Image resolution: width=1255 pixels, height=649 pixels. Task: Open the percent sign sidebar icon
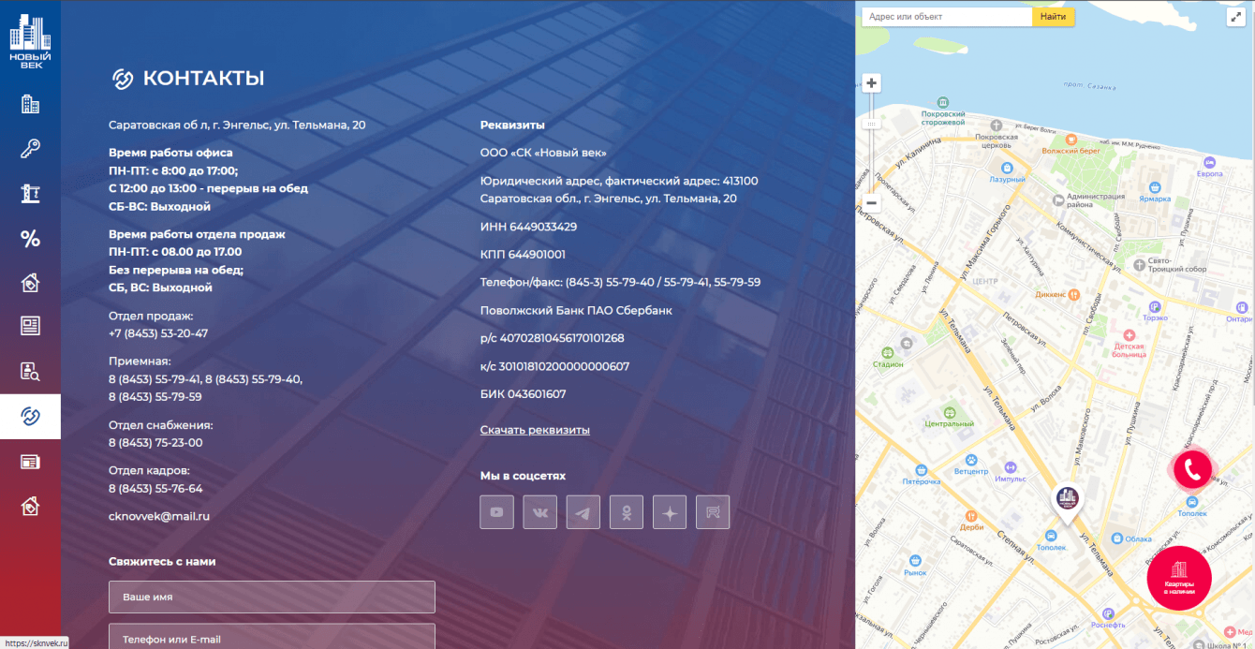pyautogui.click(x=30, y=239)
